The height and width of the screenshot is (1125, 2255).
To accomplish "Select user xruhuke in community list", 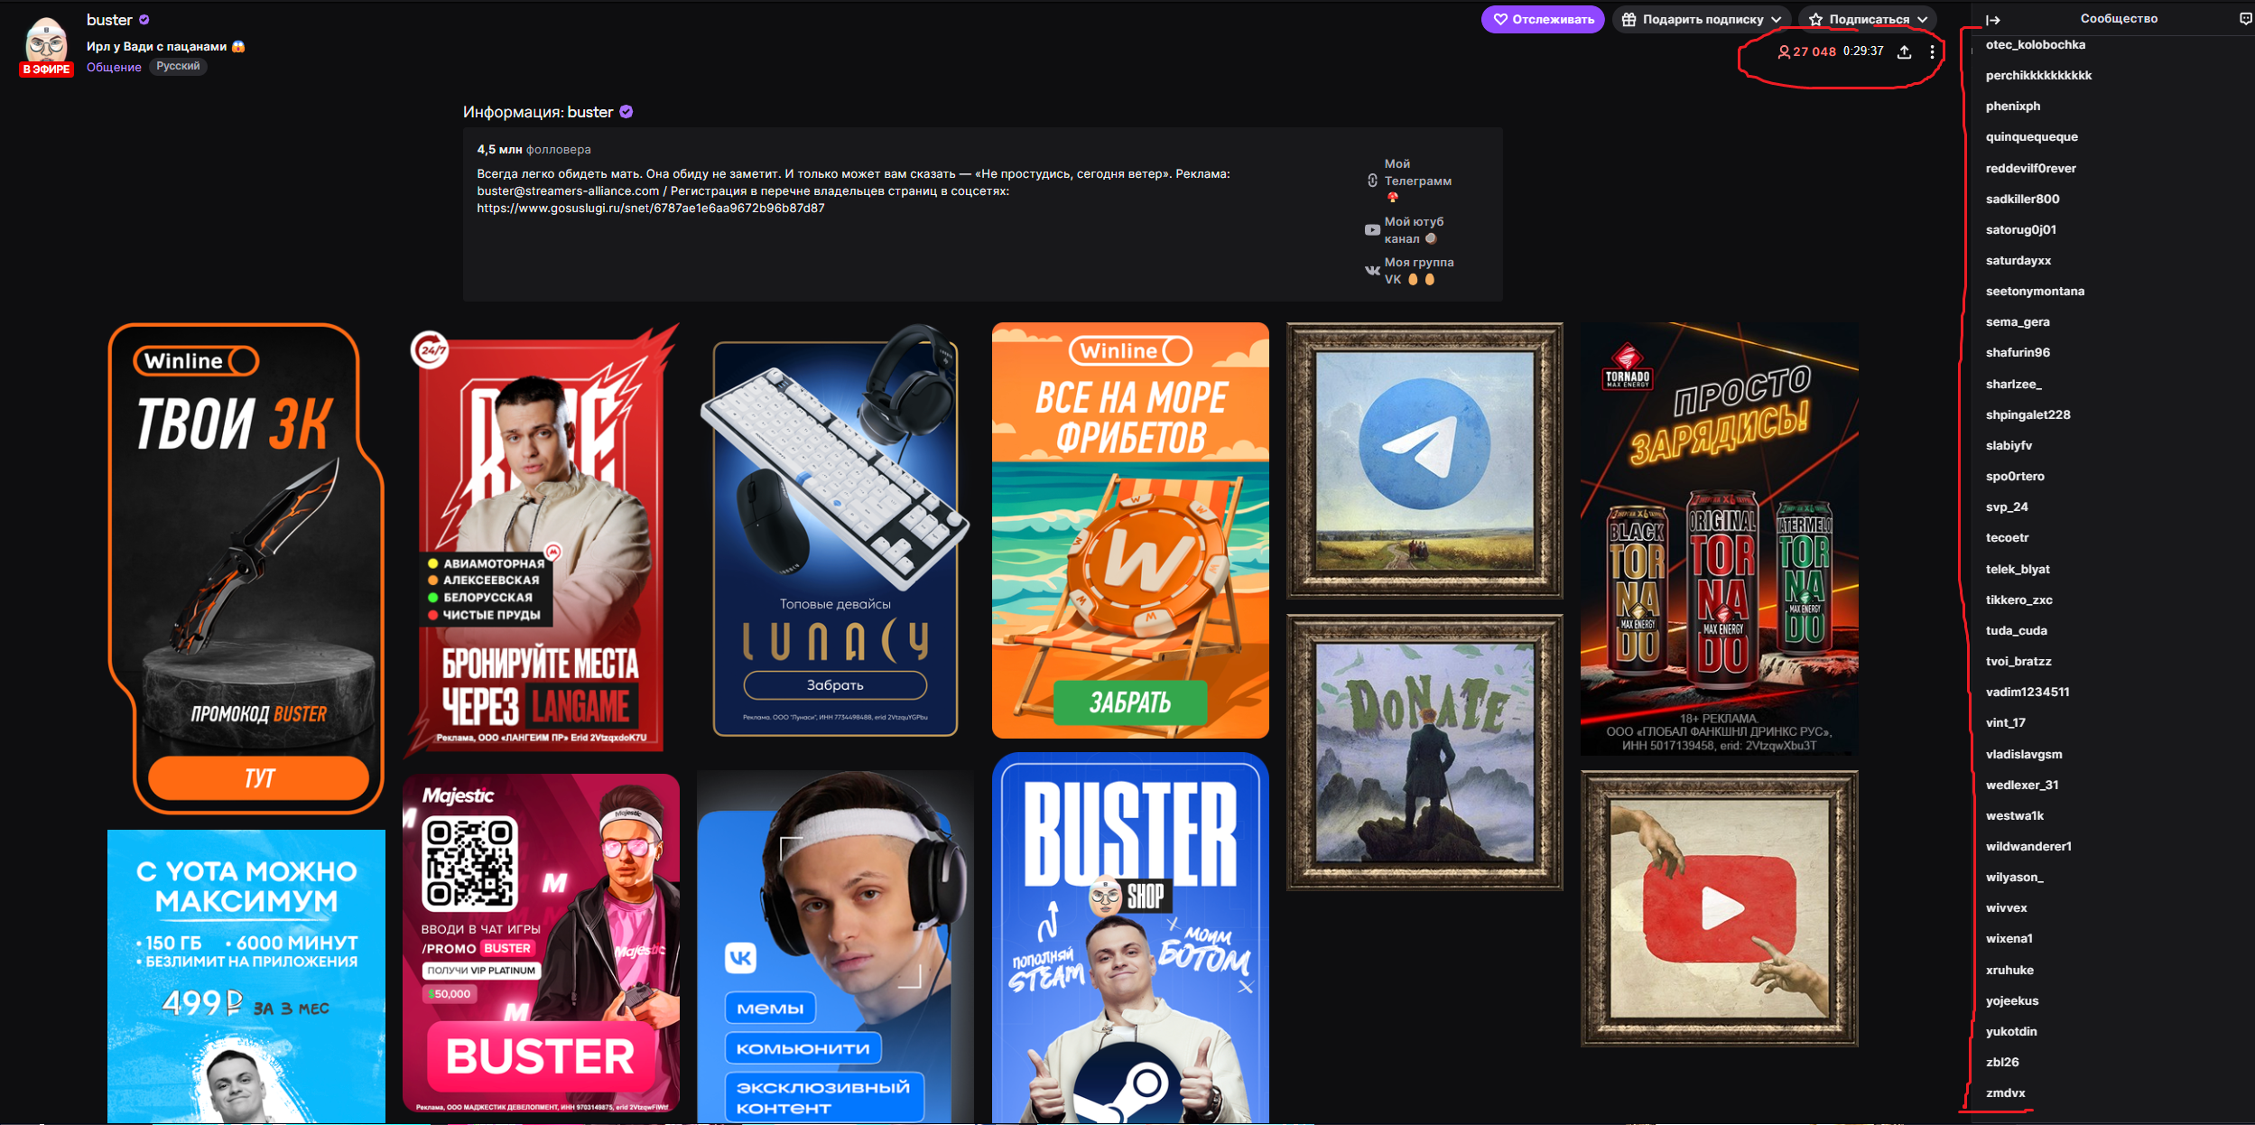I will (2009, 970).
